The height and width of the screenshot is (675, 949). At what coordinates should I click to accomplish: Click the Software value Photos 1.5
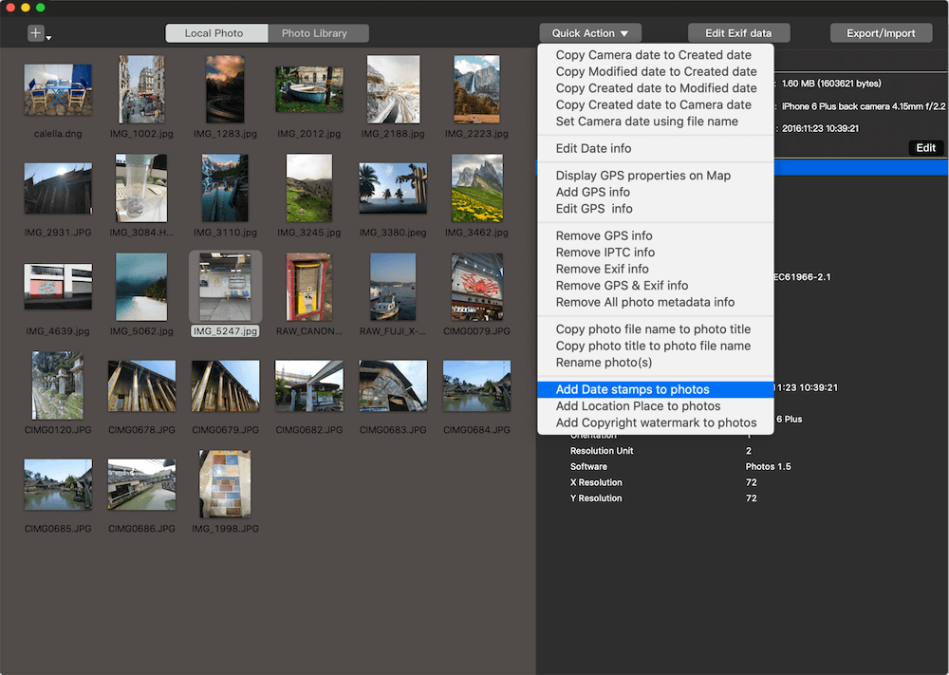[768, 467]
